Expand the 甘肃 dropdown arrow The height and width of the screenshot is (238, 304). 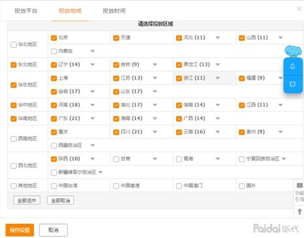click(155, 159)
